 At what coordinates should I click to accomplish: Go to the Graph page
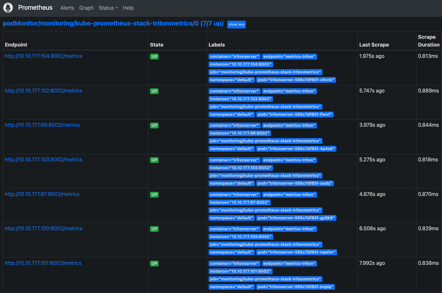(x=86, y=8)
